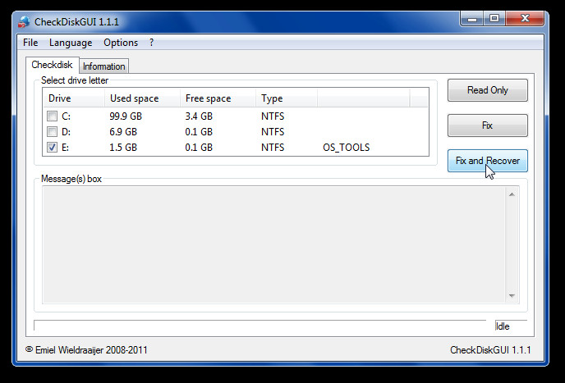Click the NTFS type in the E: row
565x383 pixels.
point(273,148)
